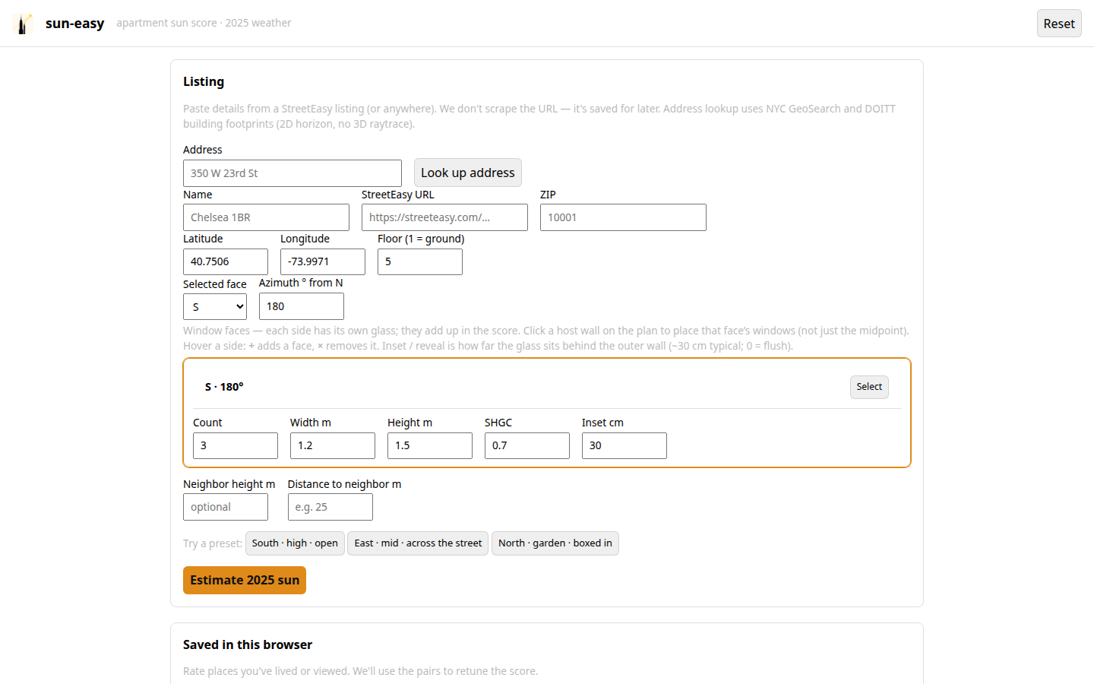Click the ZIP input field

click(x=623, y=217)
